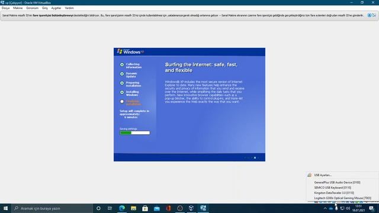Open the Action Center notifications

[372, 208]
